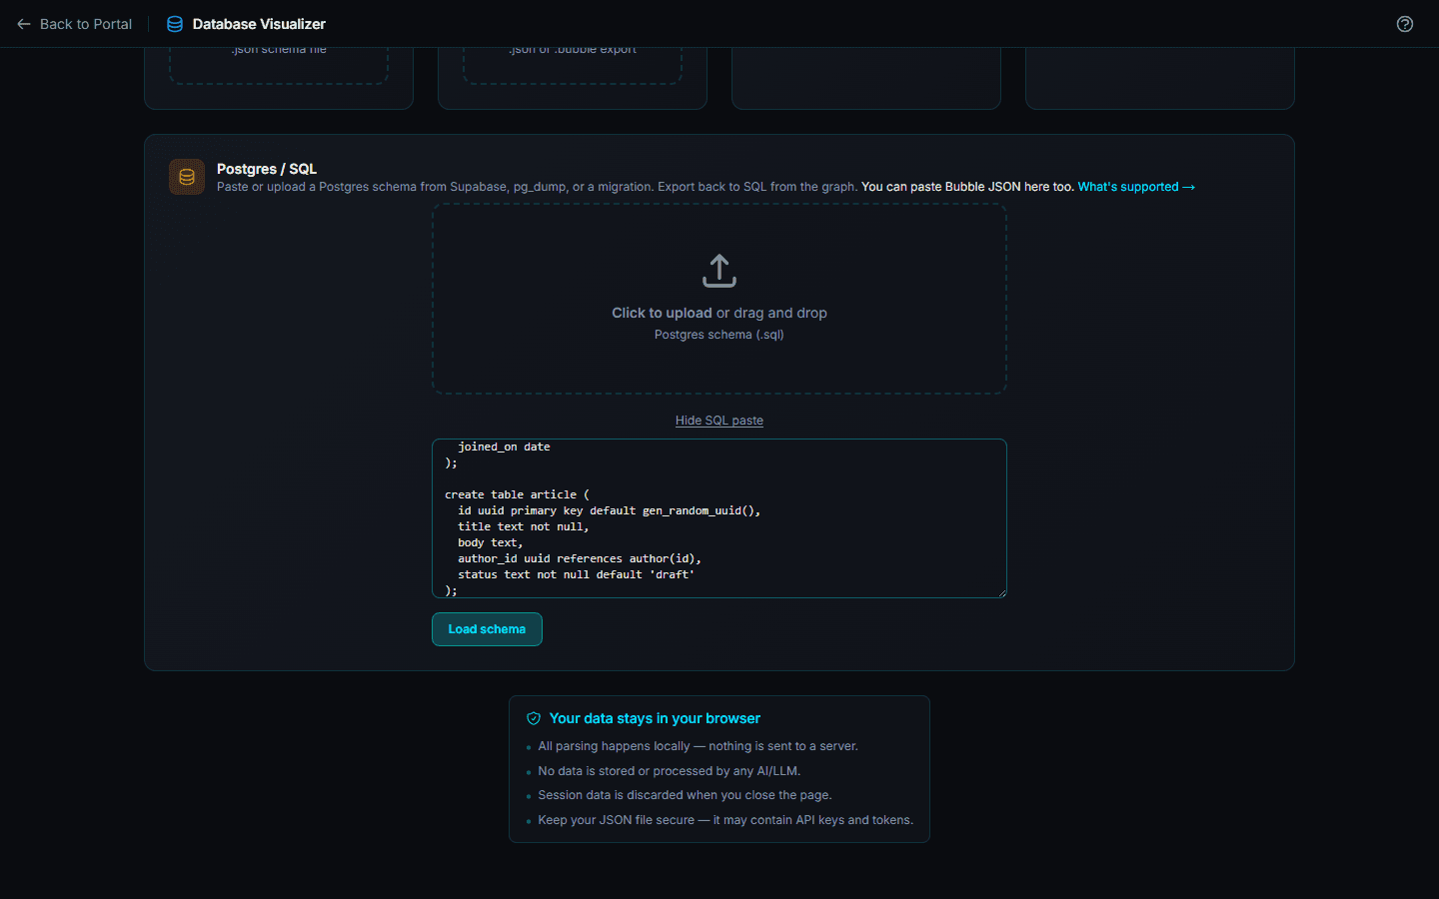Open the What's supported link
Image resolution: width=1439 pixels, height=899 pixels.
point(1136,187)
